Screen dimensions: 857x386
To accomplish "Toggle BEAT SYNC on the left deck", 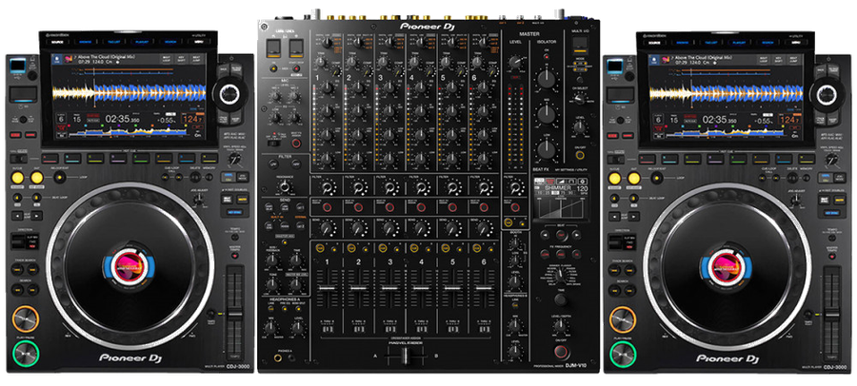I will 228,199.
